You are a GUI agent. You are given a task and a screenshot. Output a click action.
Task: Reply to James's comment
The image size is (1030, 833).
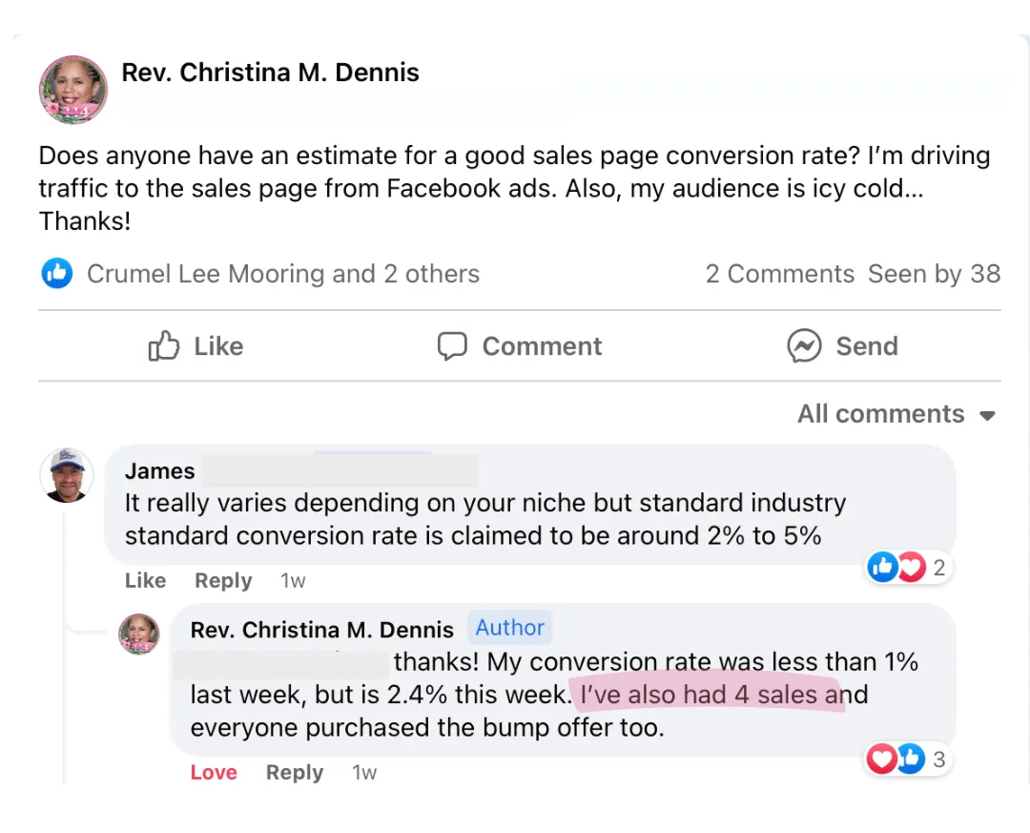(223, 580)
